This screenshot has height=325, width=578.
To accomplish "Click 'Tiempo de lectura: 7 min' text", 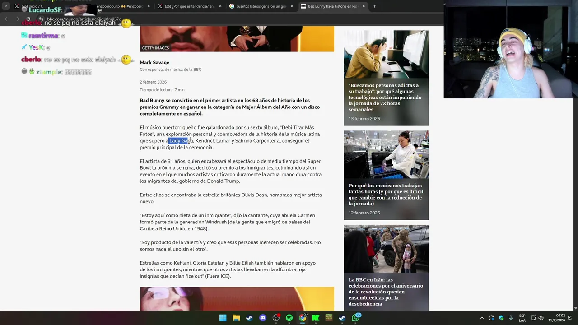I will (162, 90).
